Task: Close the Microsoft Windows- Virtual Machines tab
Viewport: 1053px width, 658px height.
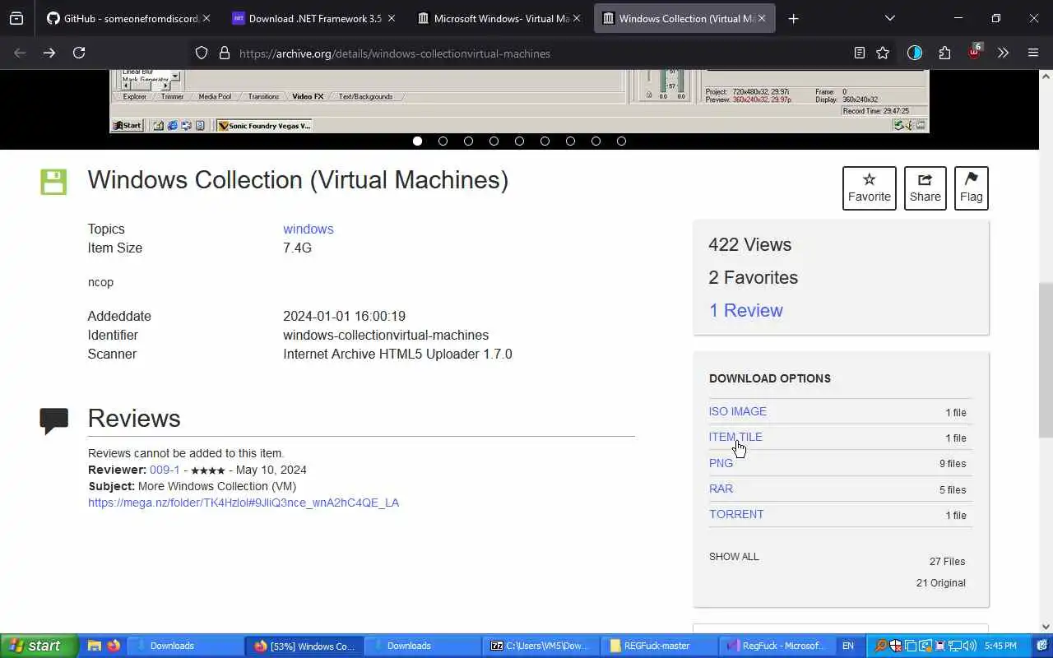Action: pos(576,18)
